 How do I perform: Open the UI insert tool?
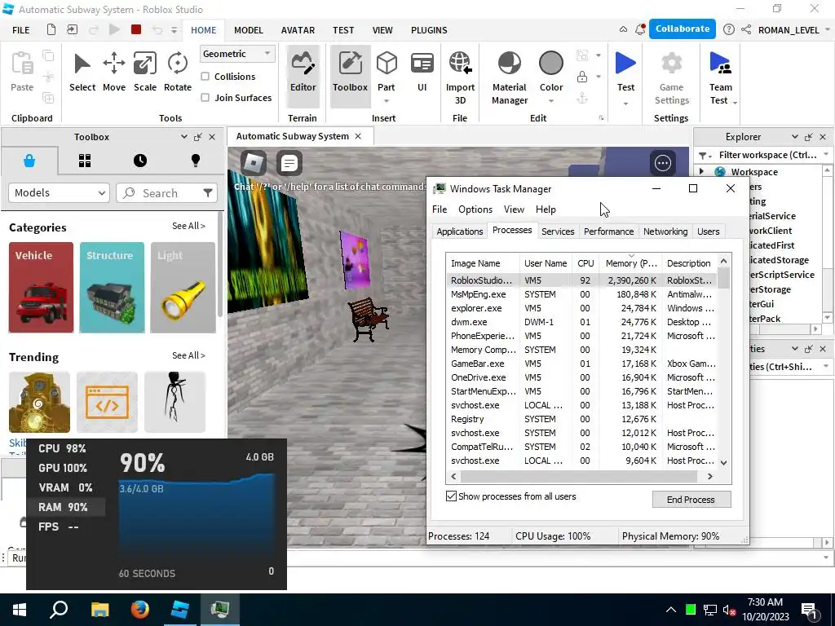422,73
